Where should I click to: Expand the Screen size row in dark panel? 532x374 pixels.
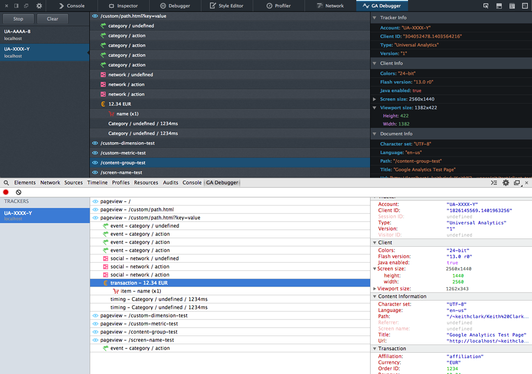point(374,99)
